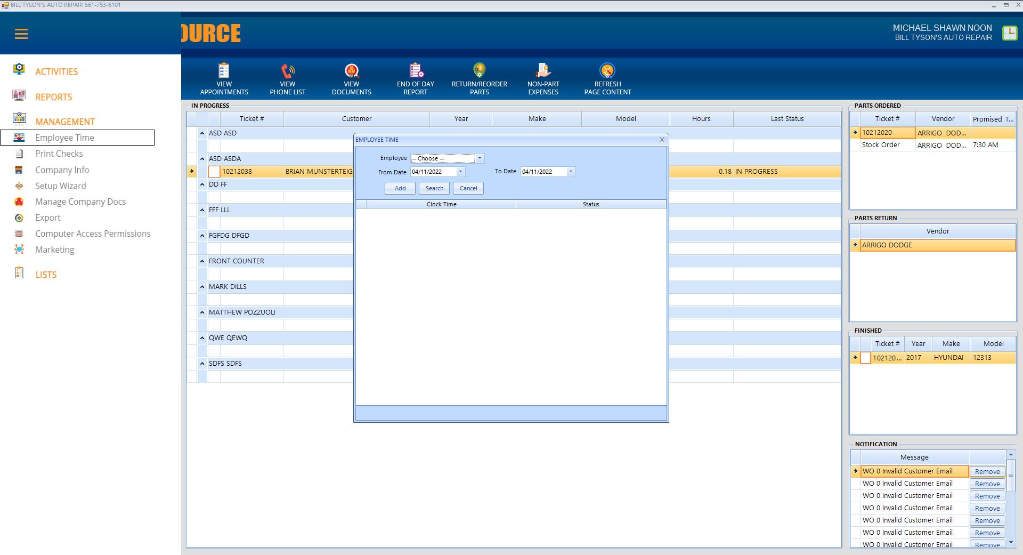Open the End of Day Report icon
1023x555 pixels.
coord(416,71)
